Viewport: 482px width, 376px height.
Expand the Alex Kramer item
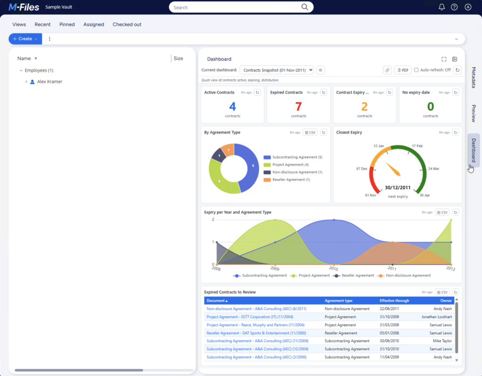(x=26, y=82)
